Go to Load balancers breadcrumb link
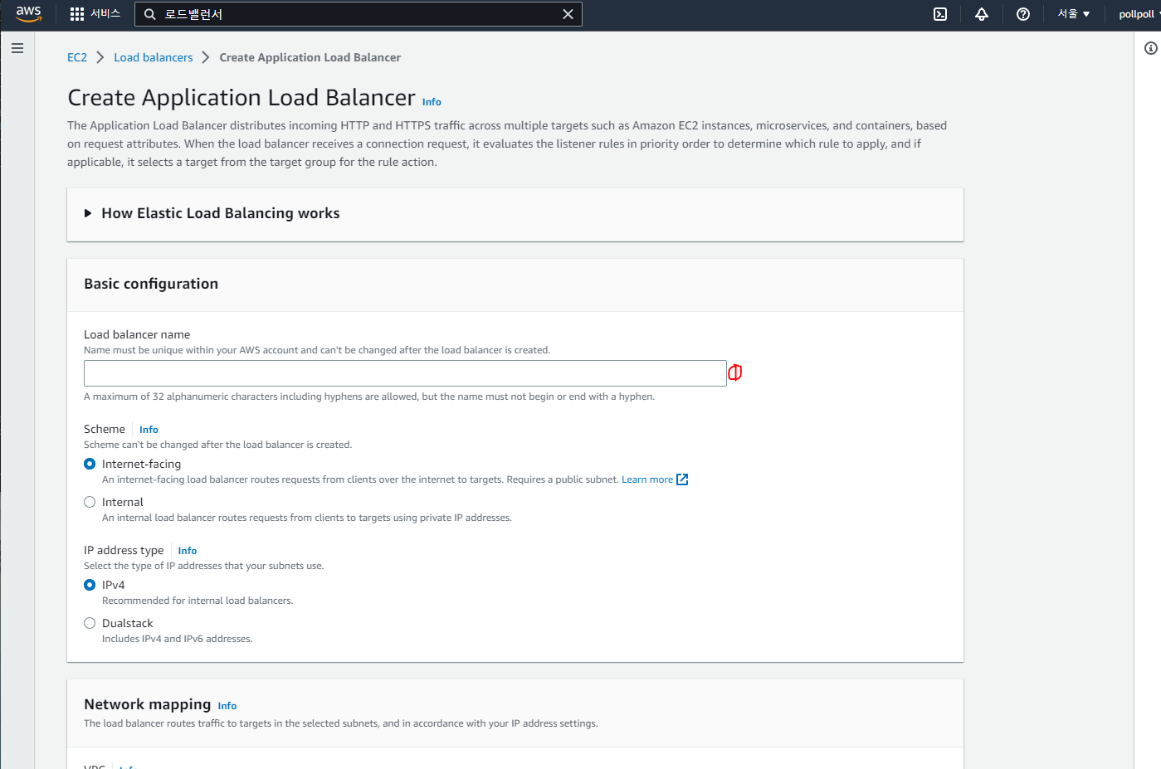The width and height of the screenshot is (1161, 769). (154, 57)
